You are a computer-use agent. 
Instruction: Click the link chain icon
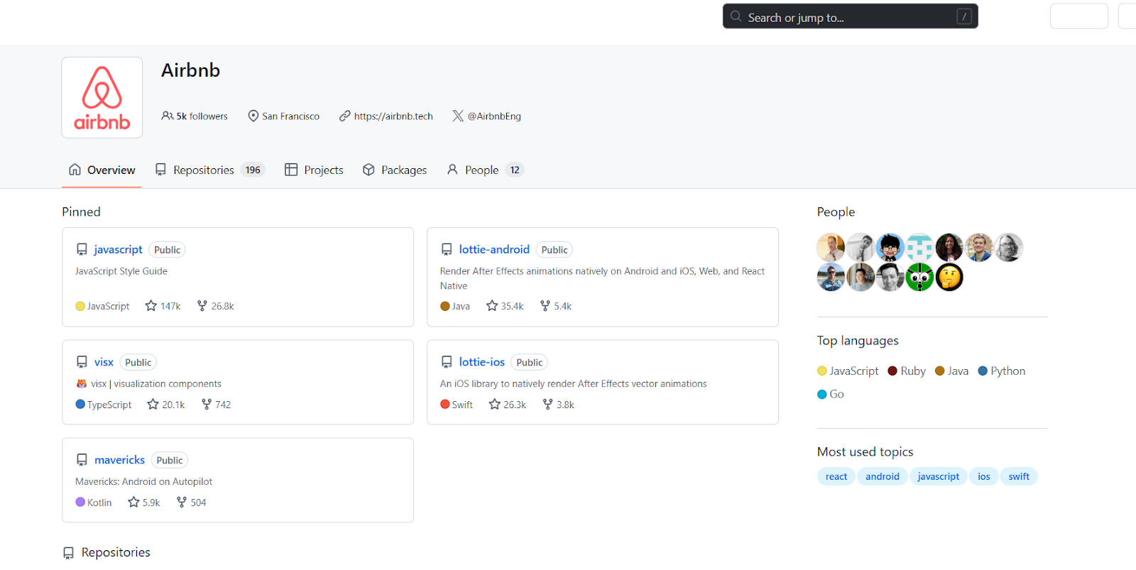pyautogui.click(x=344, y=116)
